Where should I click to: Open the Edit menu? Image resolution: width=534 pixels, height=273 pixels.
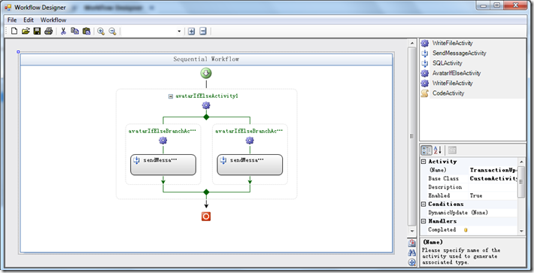(29, 20)
